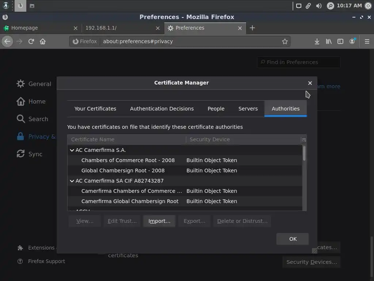Select Chambers of Commerce Root - 2008

click(x=184, y=160)
